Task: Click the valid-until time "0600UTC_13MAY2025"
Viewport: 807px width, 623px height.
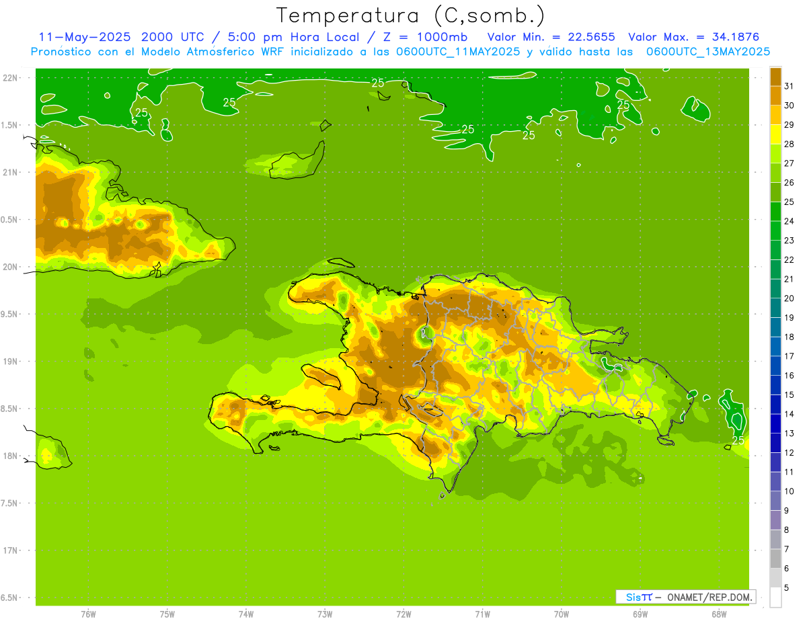Action: point(708,52)
